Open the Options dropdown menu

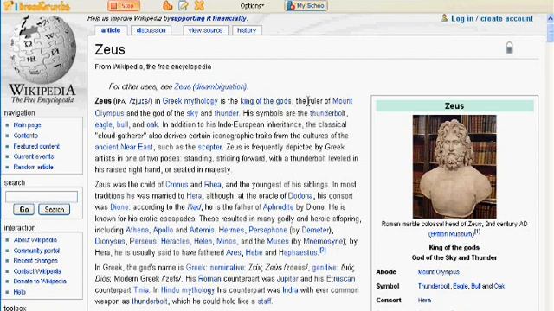pyautogui.click(x=252, y=6)
